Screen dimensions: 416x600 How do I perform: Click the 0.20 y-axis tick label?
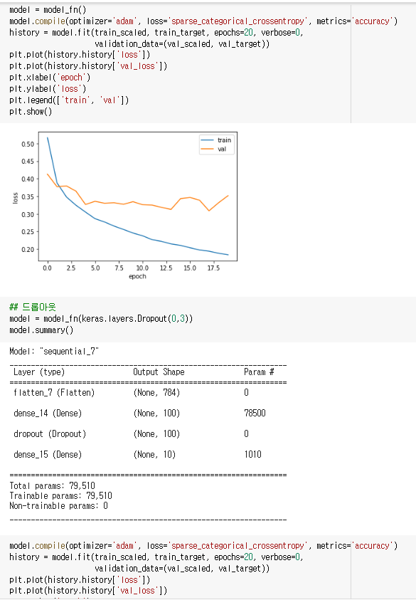[x=28, y=250]
